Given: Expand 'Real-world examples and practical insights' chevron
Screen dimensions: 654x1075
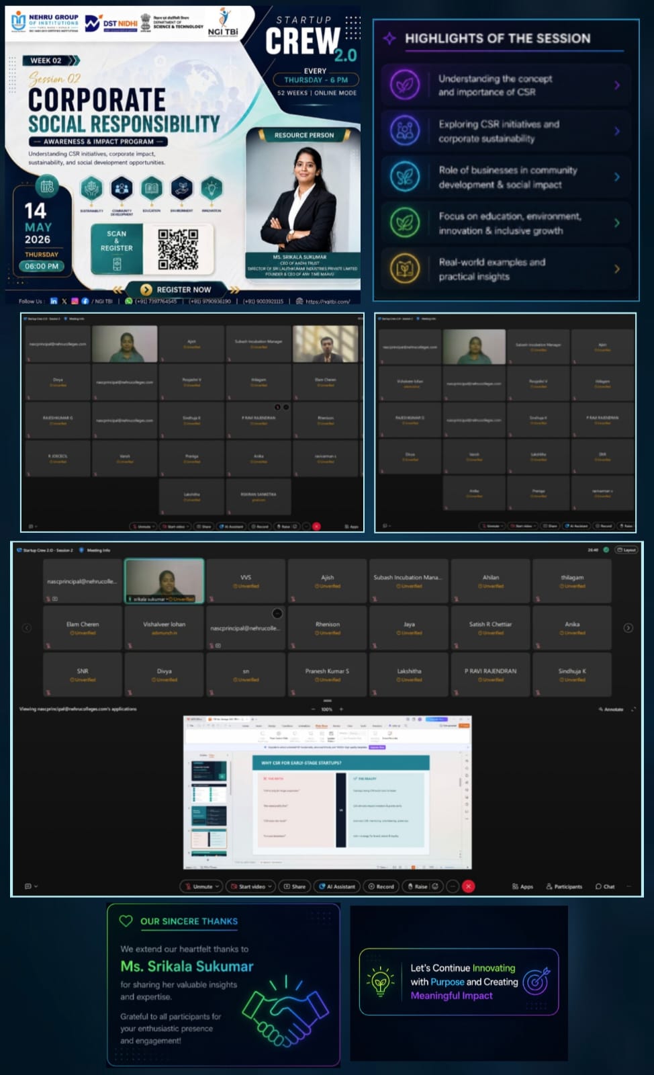Looking at the screenshot, I should coord(617,269).
